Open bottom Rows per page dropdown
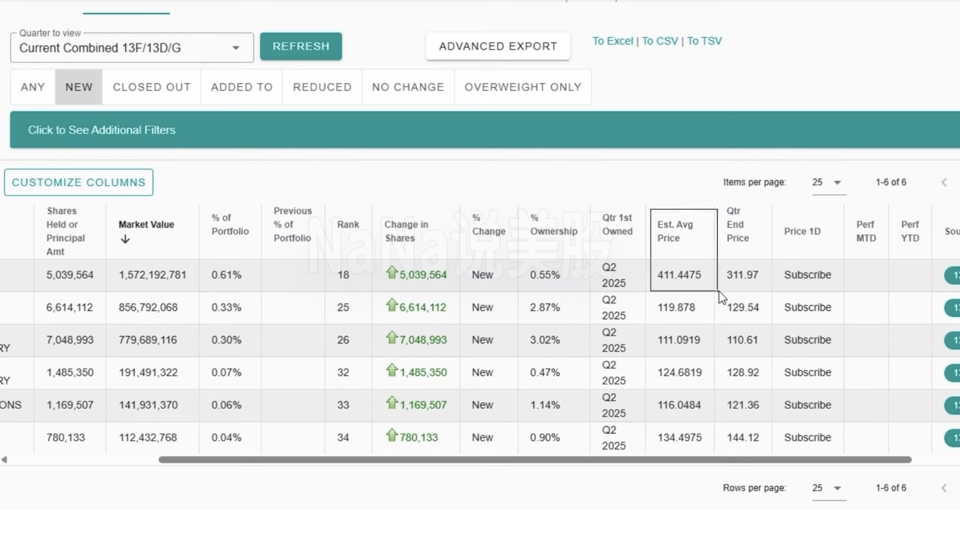Viewport: 960px width, 539px height. point(828,488)
